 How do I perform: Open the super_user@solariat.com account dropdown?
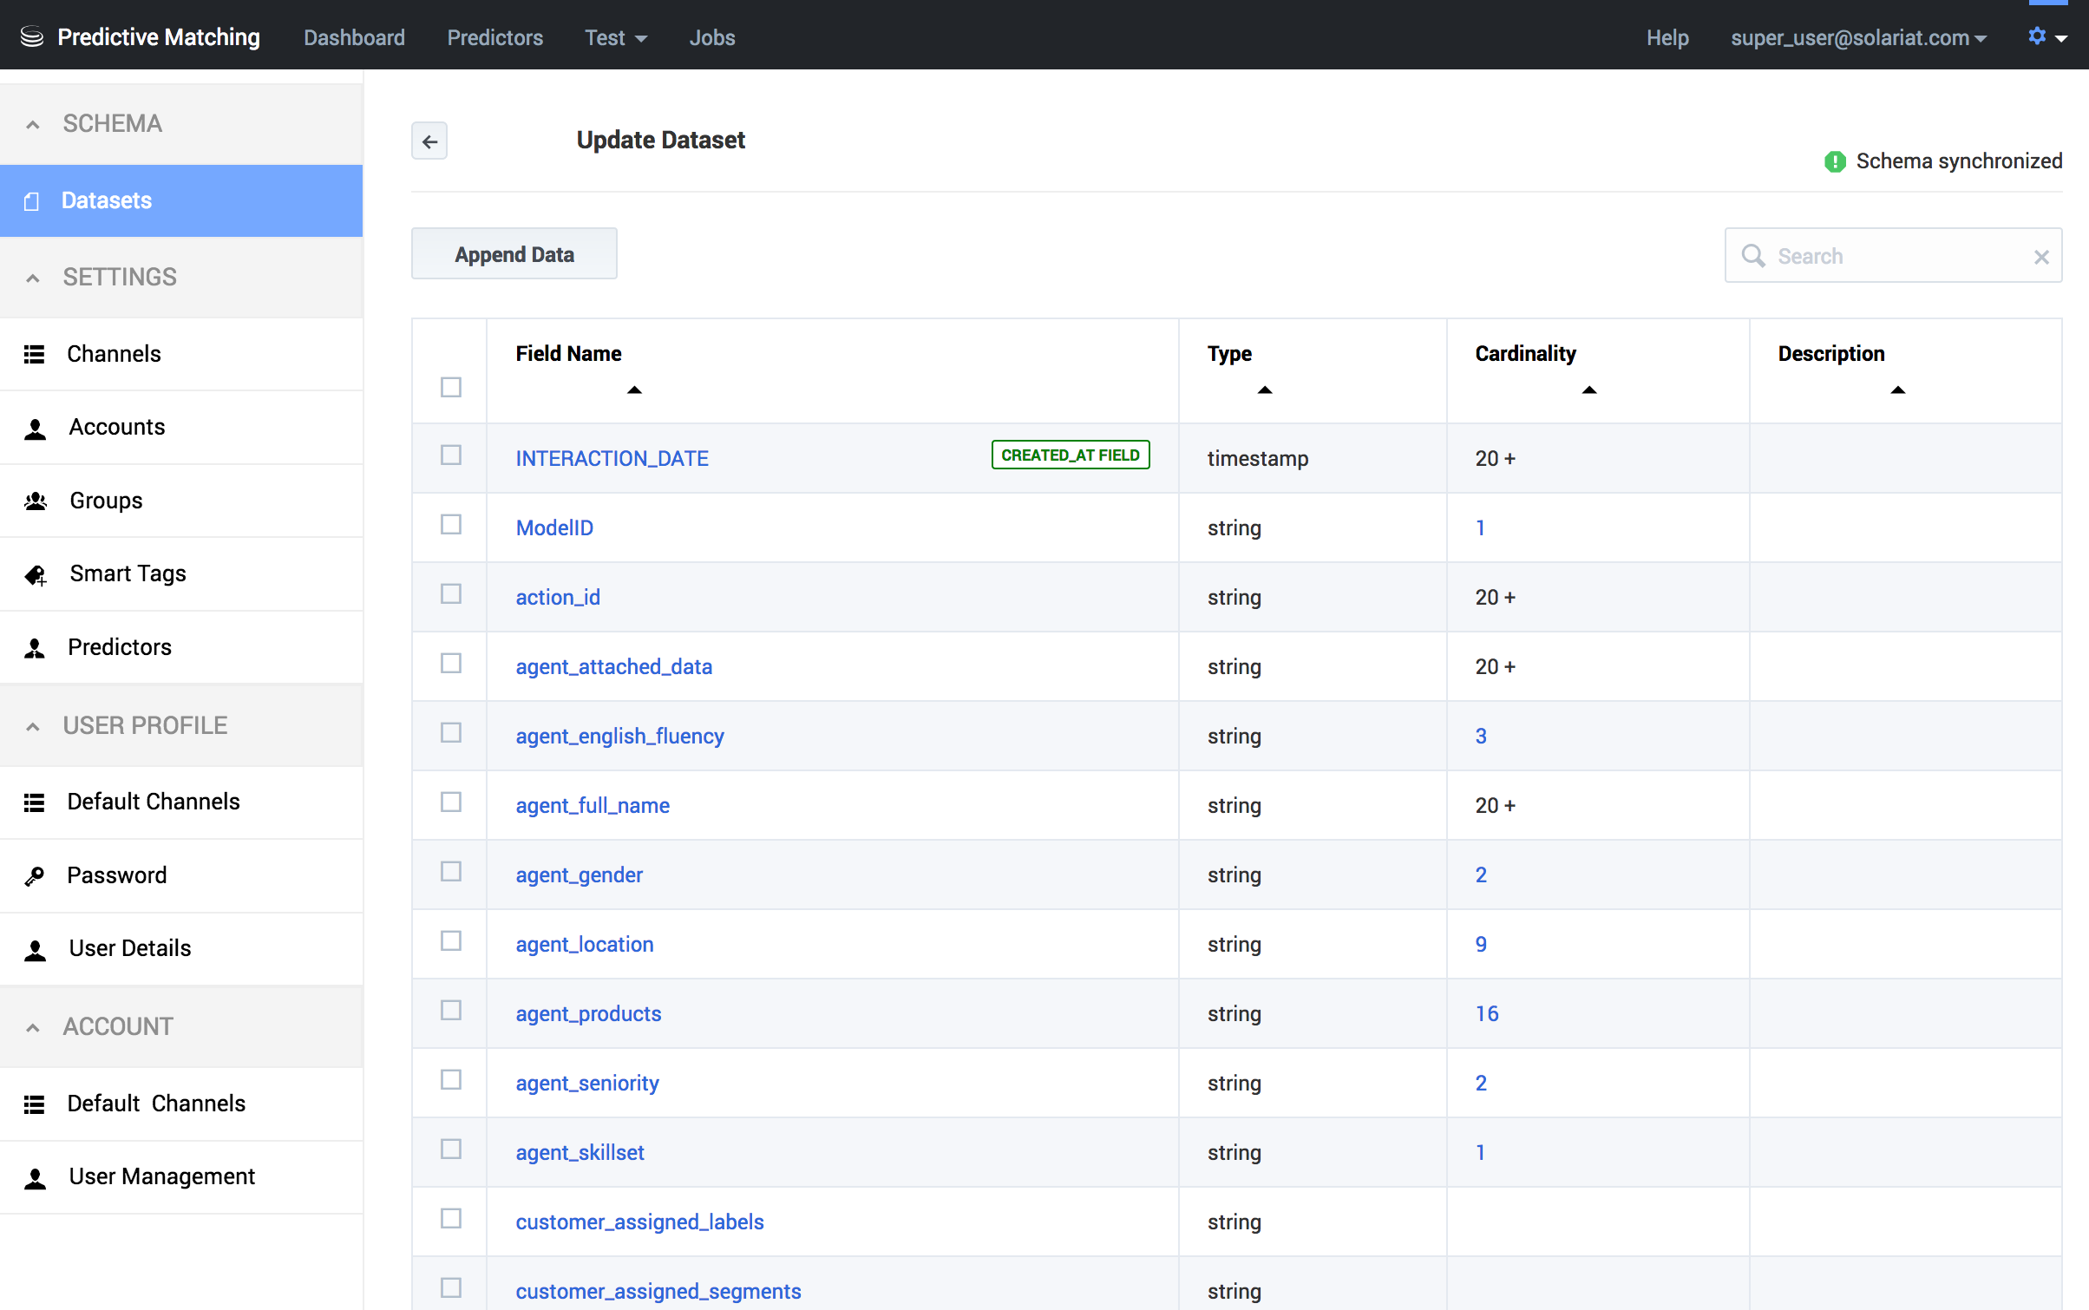(x=1858, y=38)
